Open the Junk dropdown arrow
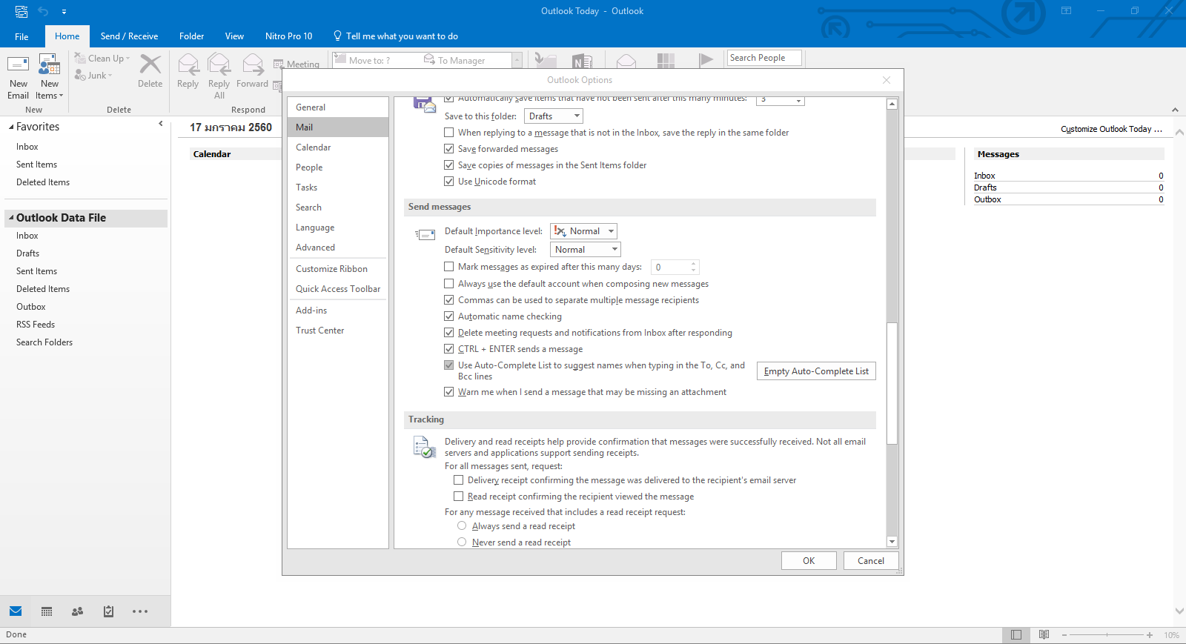Screen dimensions: 1186x644 click(110, 76)
